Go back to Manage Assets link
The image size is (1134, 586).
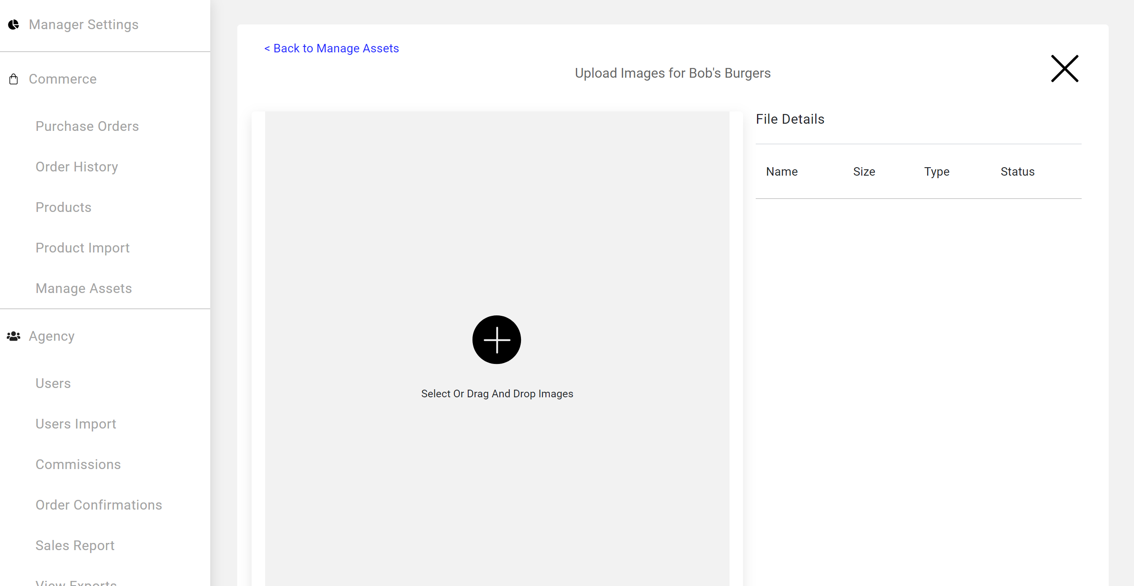point(331,49)
